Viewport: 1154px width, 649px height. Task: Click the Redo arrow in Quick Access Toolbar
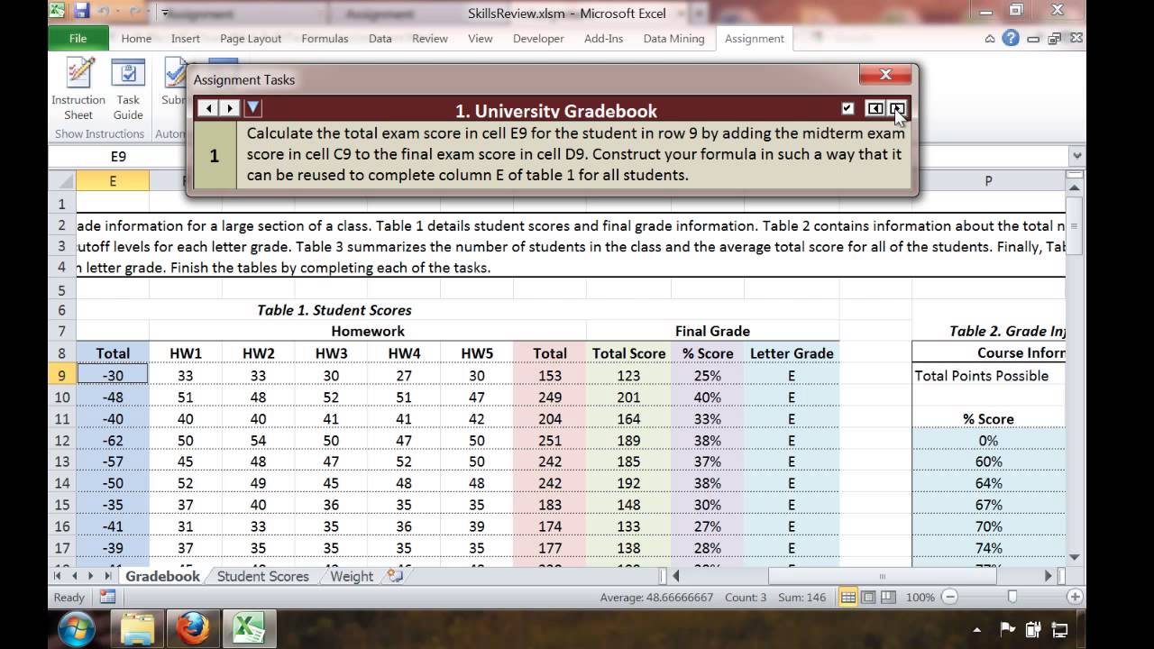135,13
